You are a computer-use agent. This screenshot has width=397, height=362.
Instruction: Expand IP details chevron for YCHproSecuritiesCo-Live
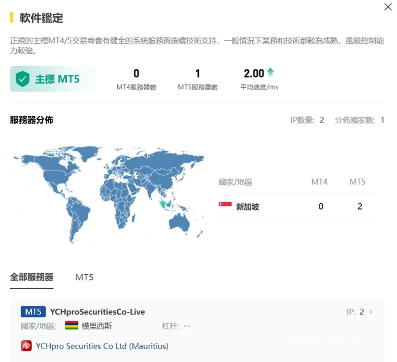click(371, 312)
